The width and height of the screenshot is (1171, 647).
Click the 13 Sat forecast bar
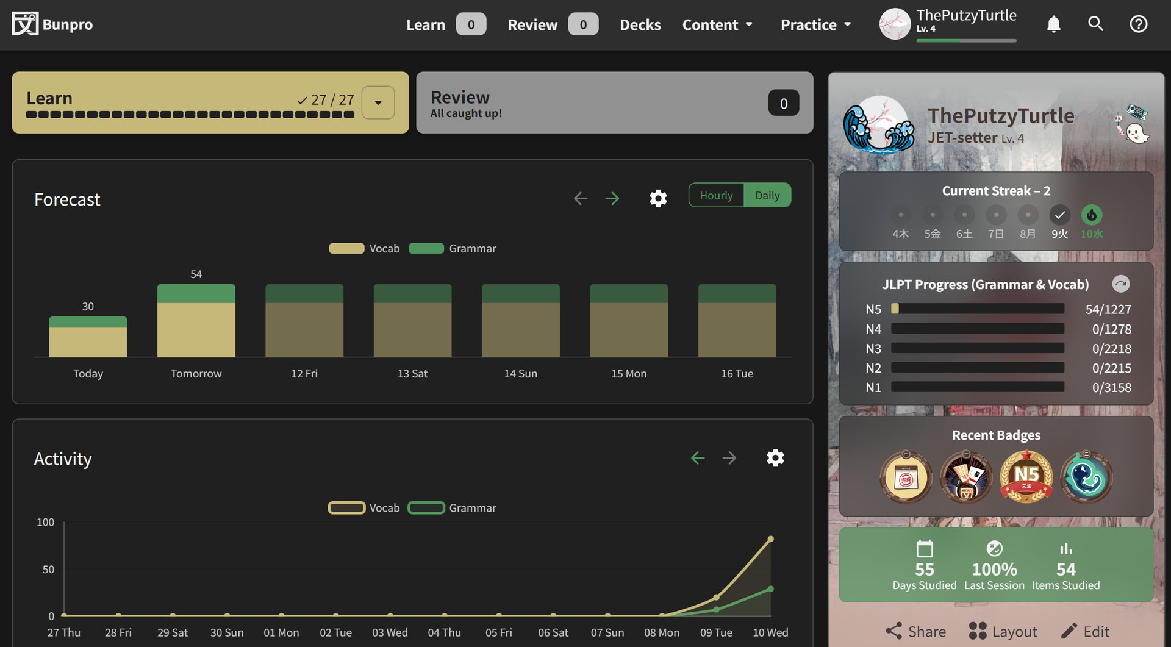pyautogui.click(x=413, y=321)
